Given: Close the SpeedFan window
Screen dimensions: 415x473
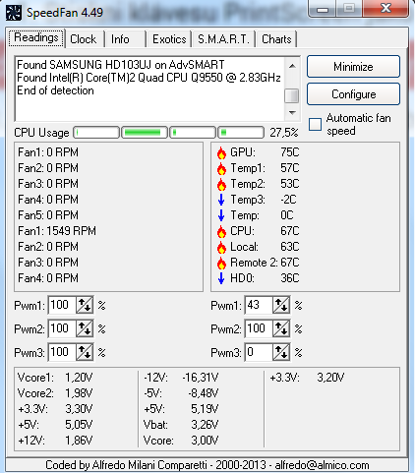Looking at the screenshot, I should point(385,8).
